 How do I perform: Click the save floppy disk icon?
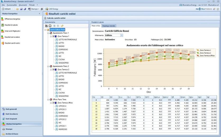click(x=21, y=9)
